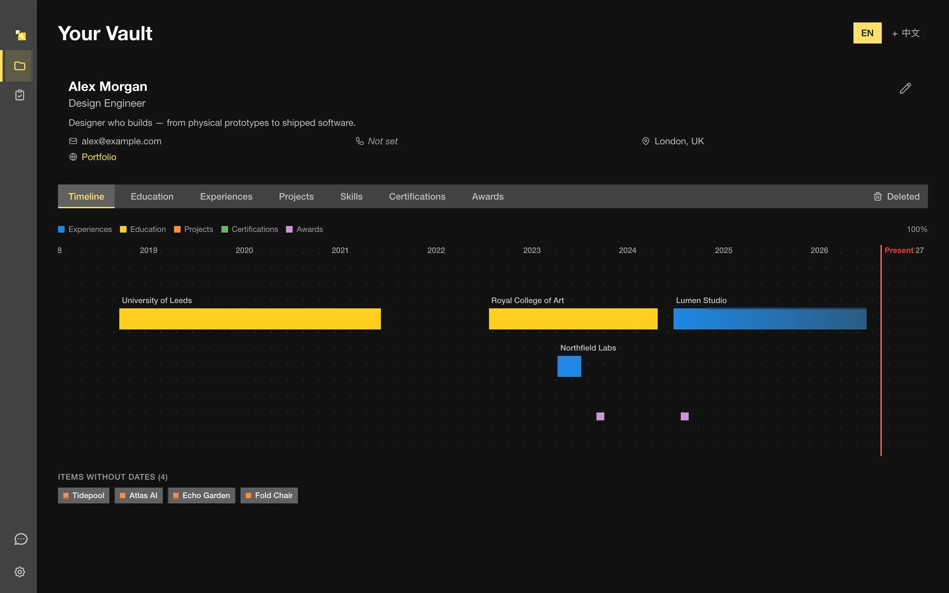Toggle the Education legend filter

tap(143, 229)
